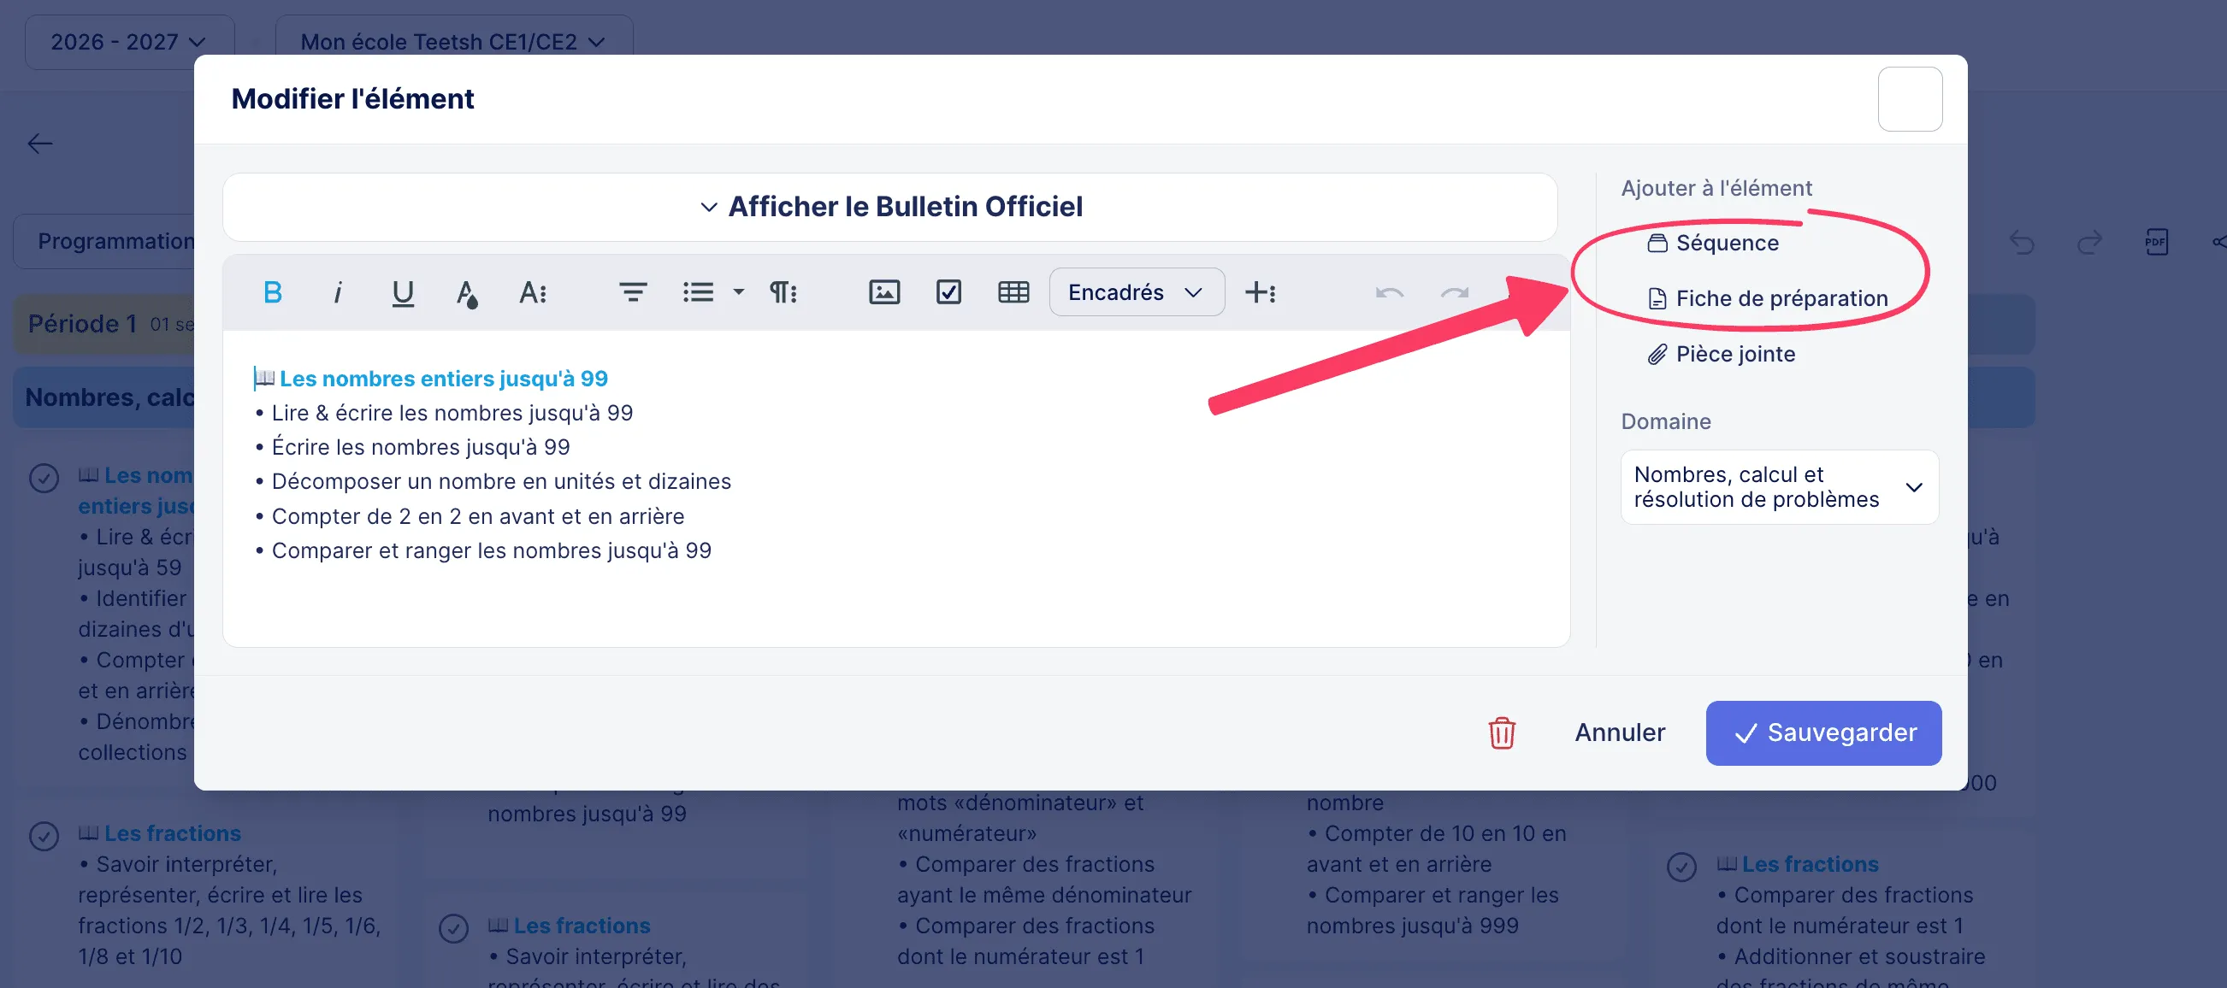
Task: Open the text color tool
Action: 467,293
